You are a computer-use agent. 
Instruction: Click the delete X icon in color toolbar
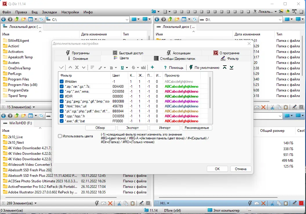pyautogui.click(x=77, y=67)
